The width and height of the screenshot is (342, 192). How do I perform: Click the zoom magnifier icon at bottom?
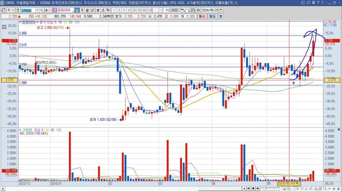[x=325, y=189]
